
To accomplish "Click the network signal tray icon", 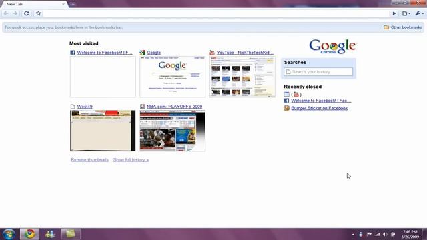I will pos(377,234).
